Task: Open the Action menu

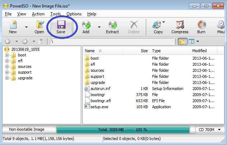Action: 38,14
